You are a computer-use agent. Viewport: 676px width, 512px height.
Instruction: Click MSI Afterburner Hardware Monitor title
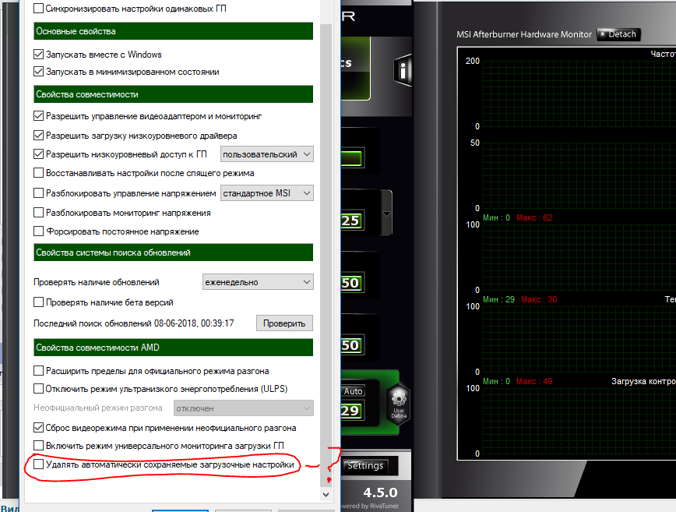(524, 34)
